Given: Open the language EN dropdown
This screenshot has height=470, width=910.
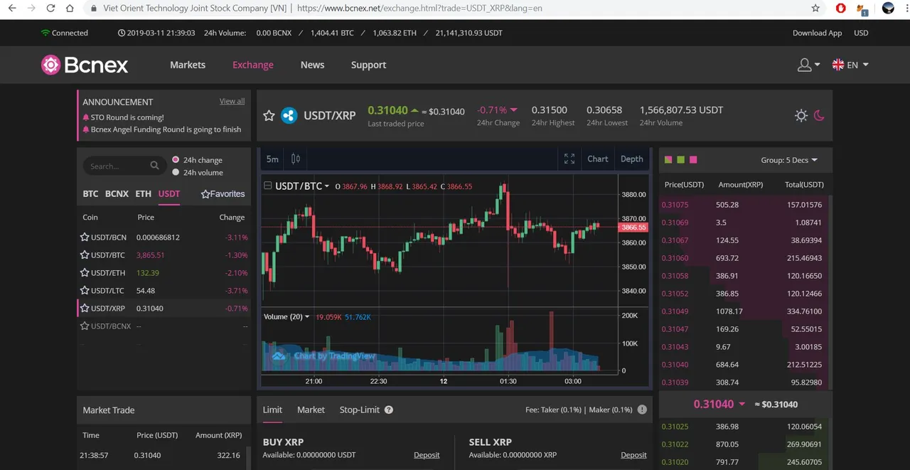Looking at the screenshot, I should [x=850, y=65].
